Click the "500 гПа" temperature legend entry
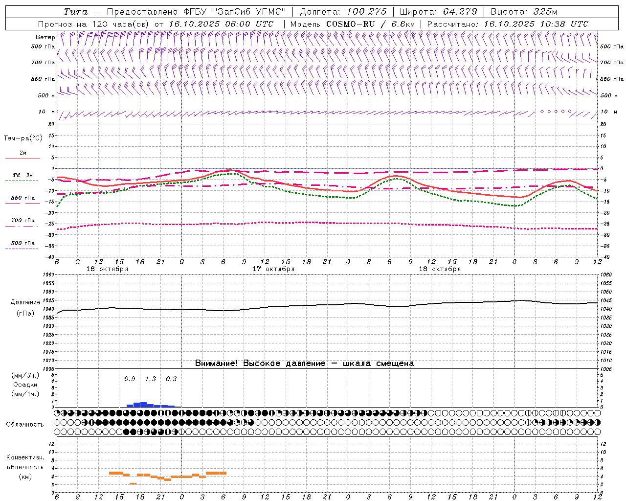The image size is (626, 501). coord(23,243)
